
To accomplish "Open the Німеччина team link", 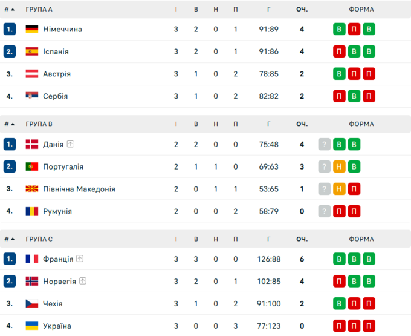I will click(x=62, y=29).
